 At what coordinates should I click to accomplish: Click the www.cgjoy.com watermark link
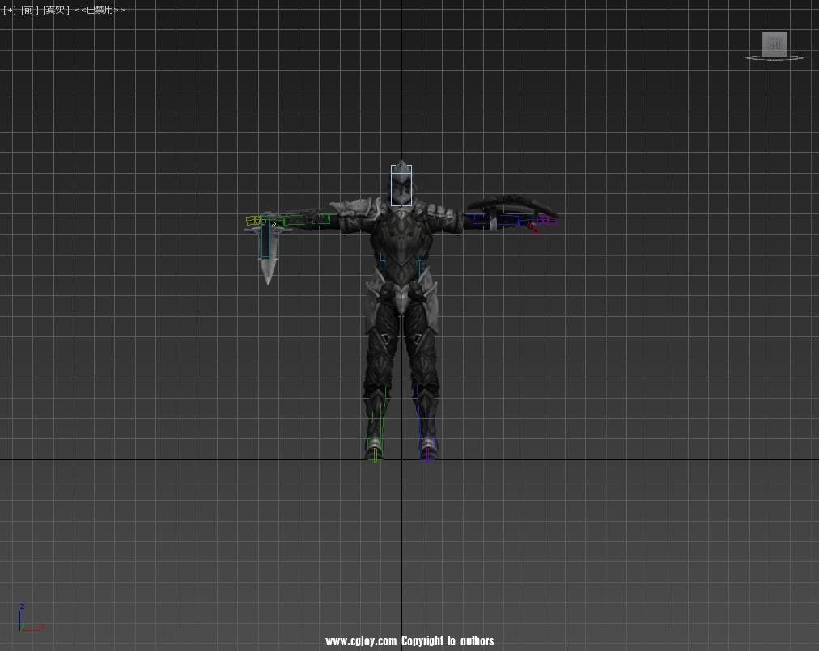(x=361, y=641)
